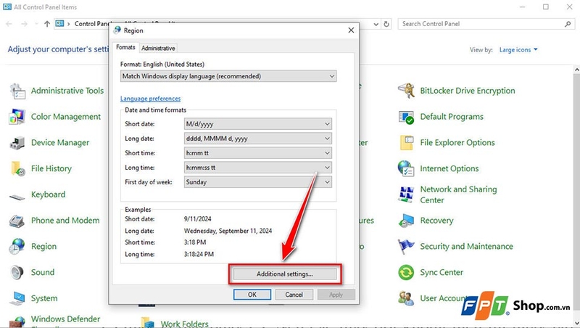Viewport: 580px width, 328px height.
Task: Click OK in the Region dialog
Action: [252, 295]
